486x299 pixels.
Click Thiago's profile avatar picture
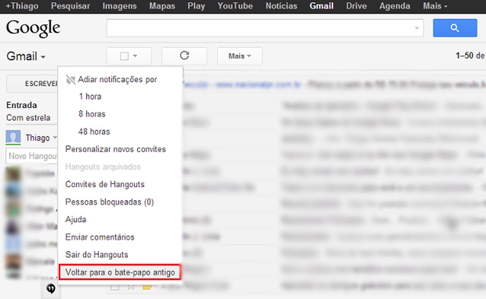13,137
